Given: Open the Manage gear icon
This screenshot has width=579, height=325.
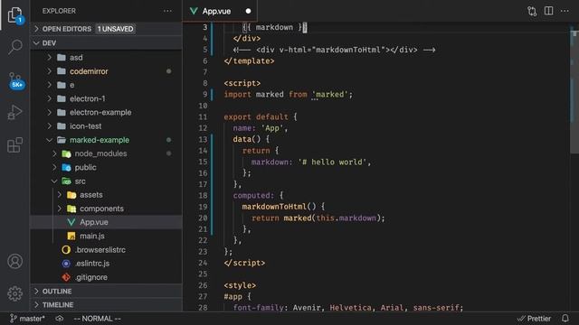Looking at the screenshot, I should pos(14,293).
